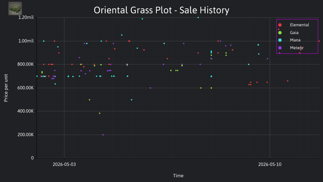Click the Time x-axis title

click(x=178, y=176)
